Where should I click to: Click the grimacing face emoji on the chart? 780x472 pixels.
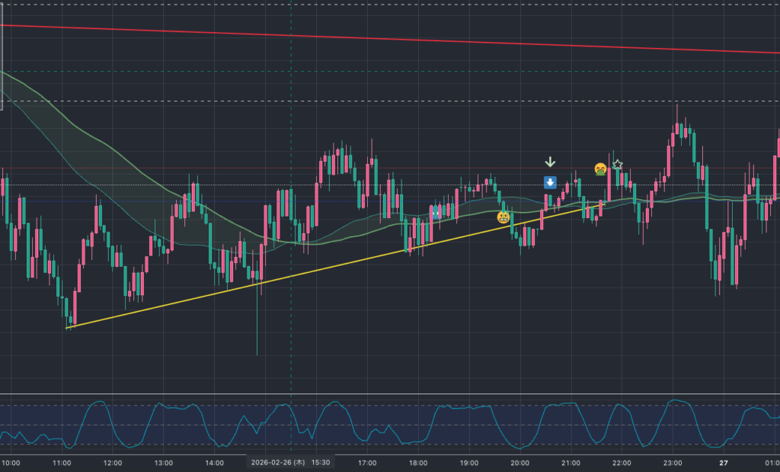(503, 217)
